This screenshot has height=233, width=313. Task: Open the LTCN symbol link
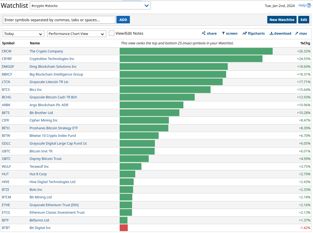6,82
